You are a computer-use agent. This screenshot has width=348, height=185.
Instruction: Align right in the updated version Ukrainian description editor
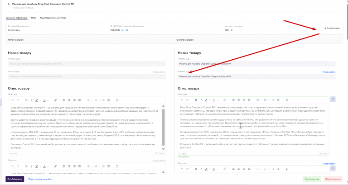click(x=244, y=100)
